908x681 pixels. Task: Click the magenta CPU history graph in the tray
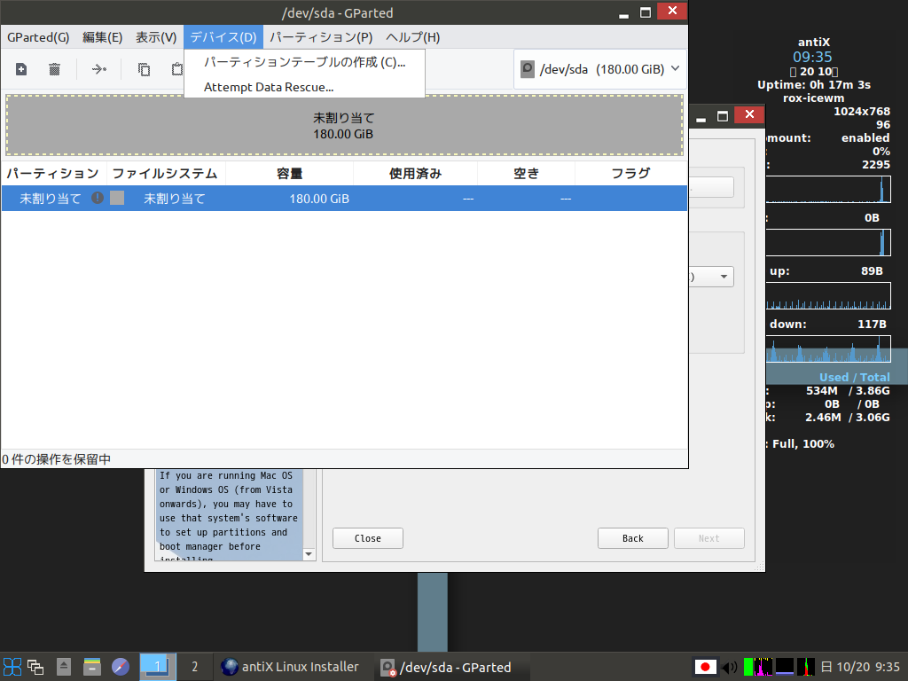pos(763,667)
